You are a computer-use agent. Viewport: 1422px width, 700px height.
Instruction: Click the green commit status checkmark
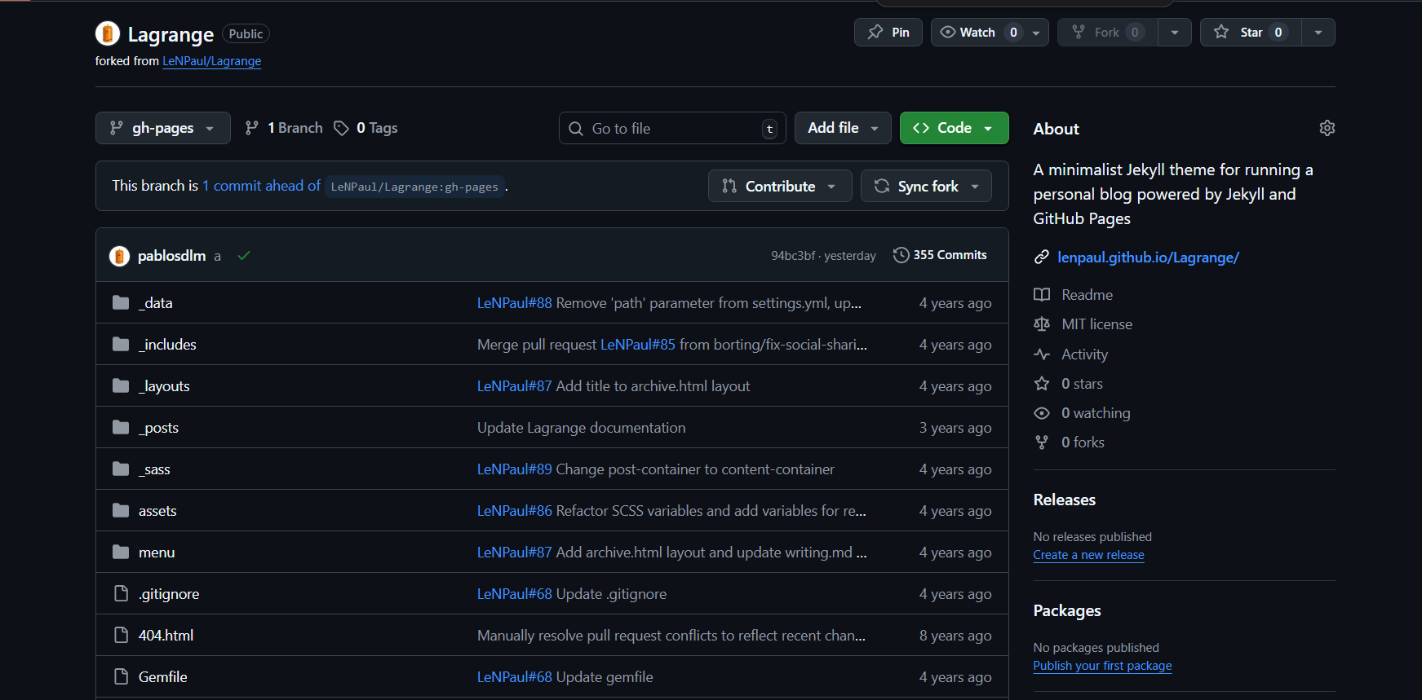pyautogui.click(x=243, y=256)
